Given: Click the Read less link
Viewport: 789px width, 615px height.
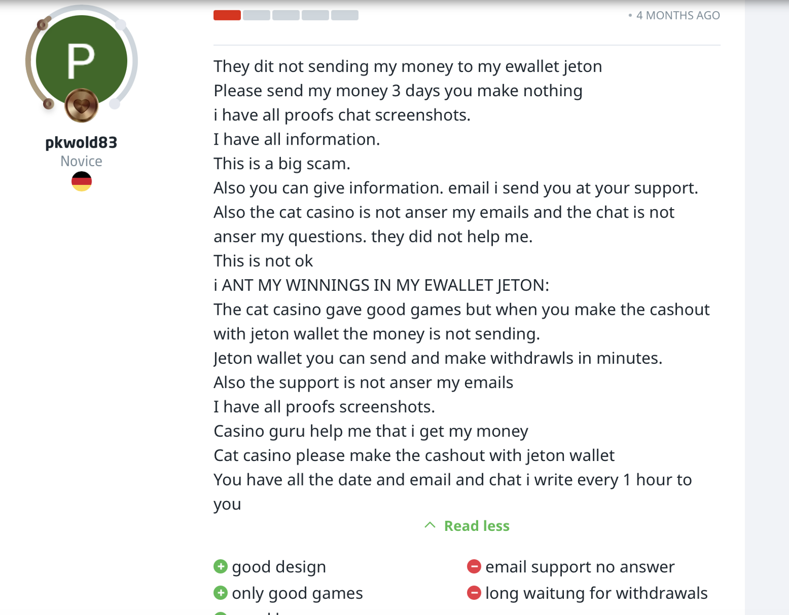Looking at the screenshot, I should [477, 526].
